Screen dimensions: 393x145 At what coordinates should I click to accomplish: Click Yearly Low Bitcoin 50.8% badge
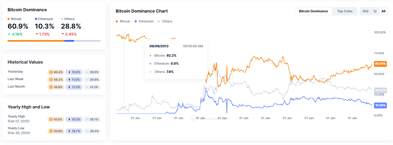tap(56, 131)
